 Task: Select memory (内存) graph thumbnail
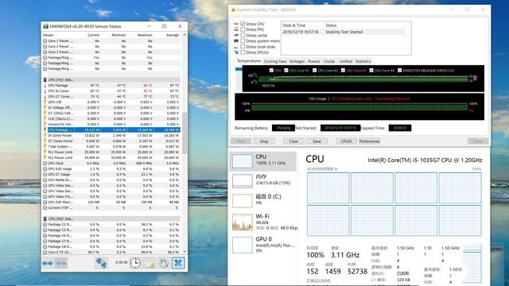(242, 181)
